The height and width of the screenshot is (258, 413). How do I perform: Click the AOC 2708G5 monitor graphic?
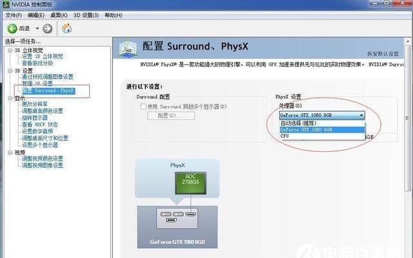pos(190,183)
